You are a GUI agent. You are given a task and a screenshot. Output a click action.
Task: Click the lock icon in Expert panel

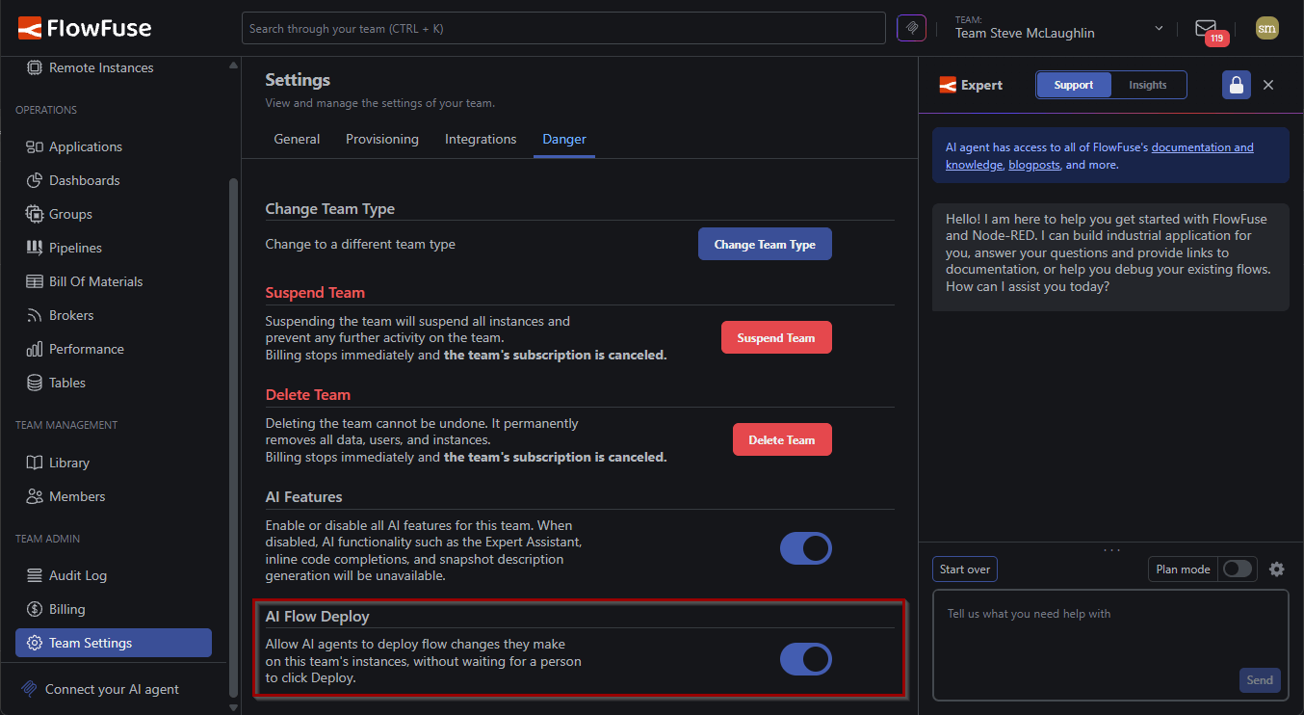coord(1236,85)
